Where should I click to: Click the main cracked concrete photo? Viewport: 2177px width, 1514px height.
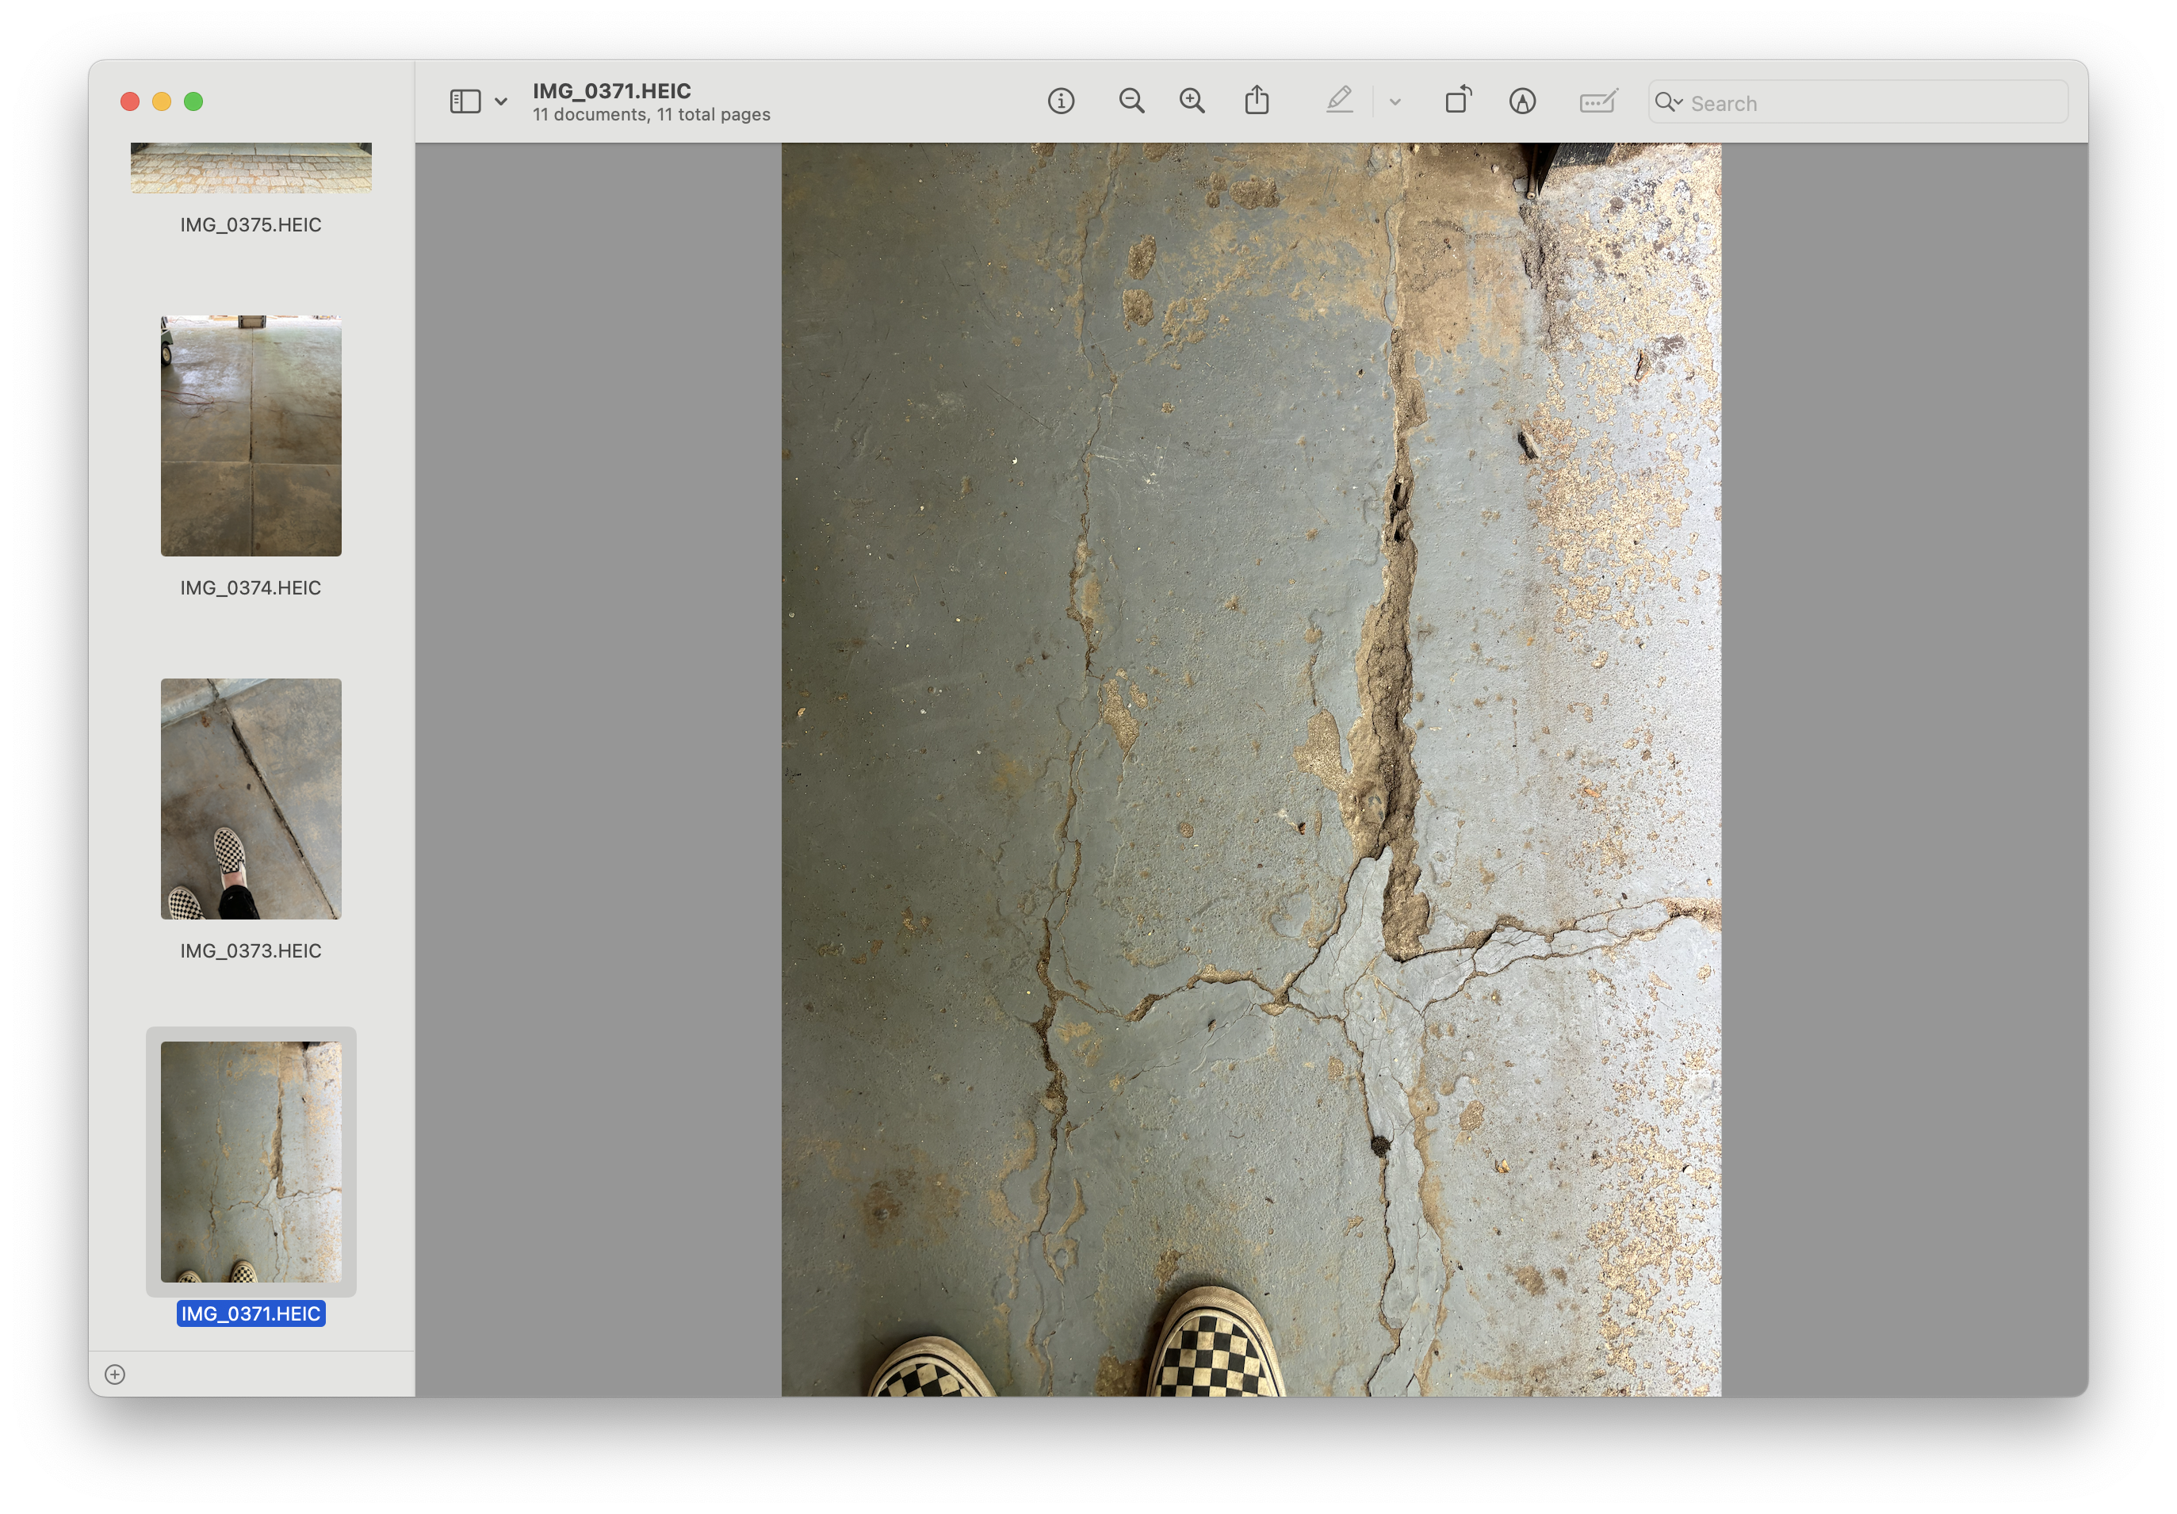pyautogui.click(x=1251, y=769)
